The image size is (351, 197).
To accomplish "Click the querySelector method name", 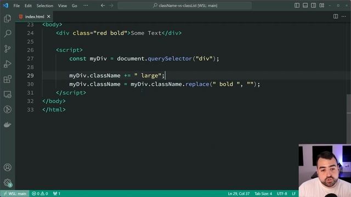I will (x=169, y=59).
